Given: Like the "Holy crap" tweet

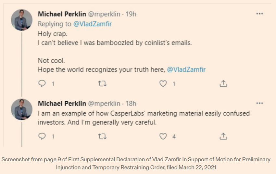Looking at the screenshot, I should [163, 83].
